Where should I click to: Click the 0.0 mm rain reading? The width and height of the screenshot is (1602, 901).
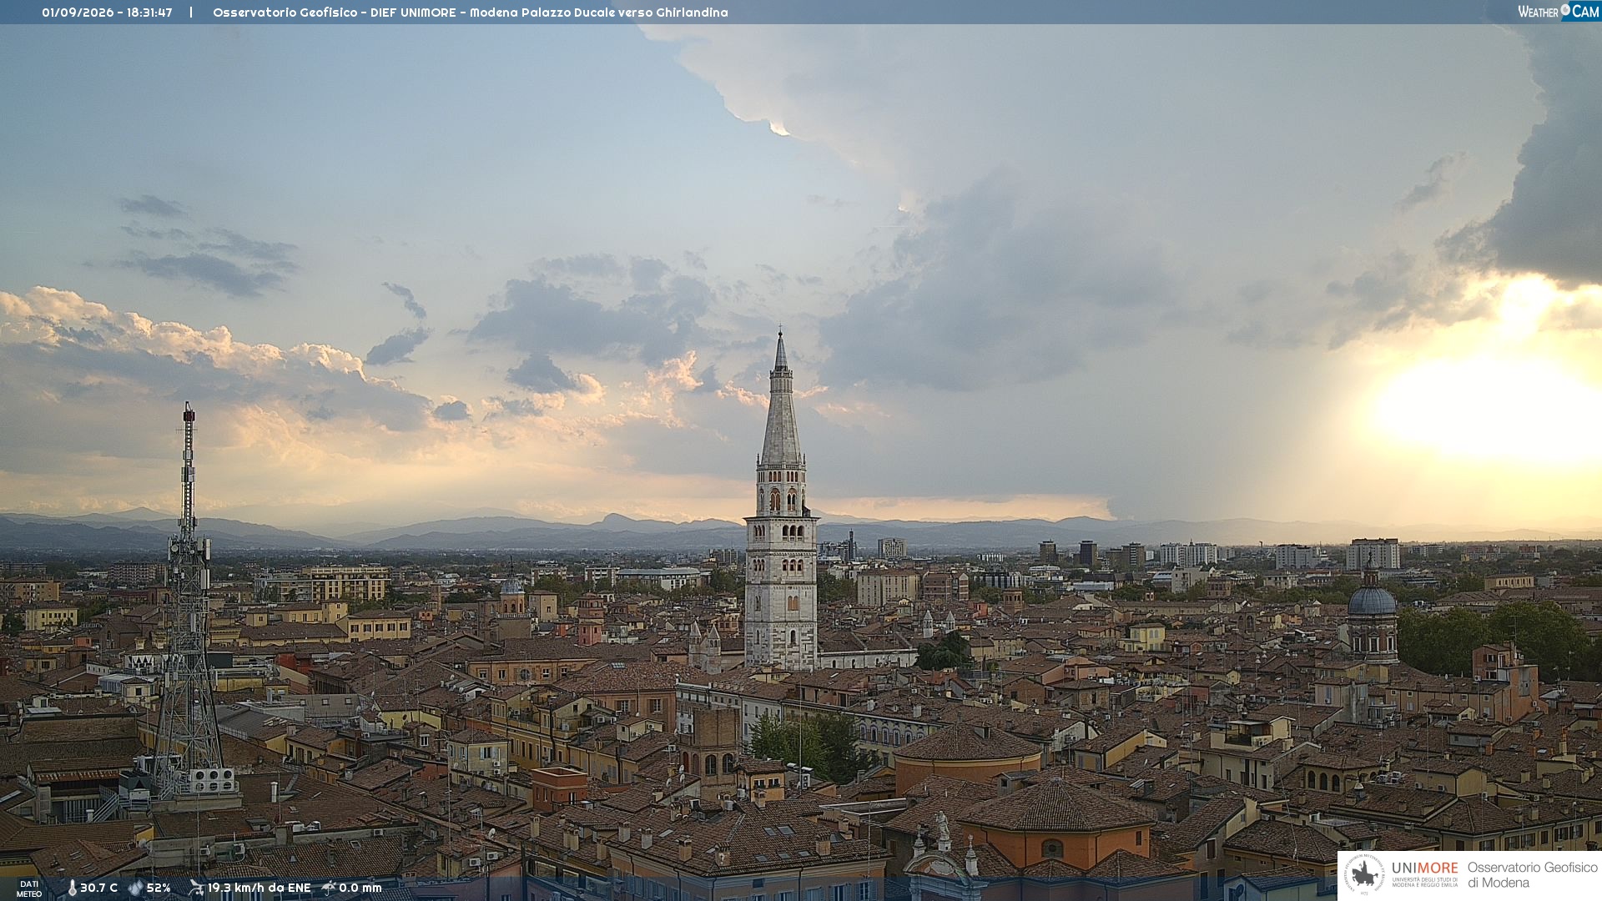(x=360, y=888)
